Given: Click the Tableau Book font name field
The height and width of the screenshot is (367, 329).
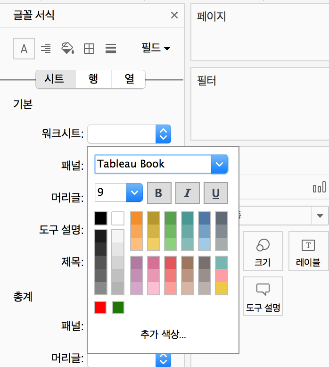Looking at the screenshot, I should (x=153, y=164).
